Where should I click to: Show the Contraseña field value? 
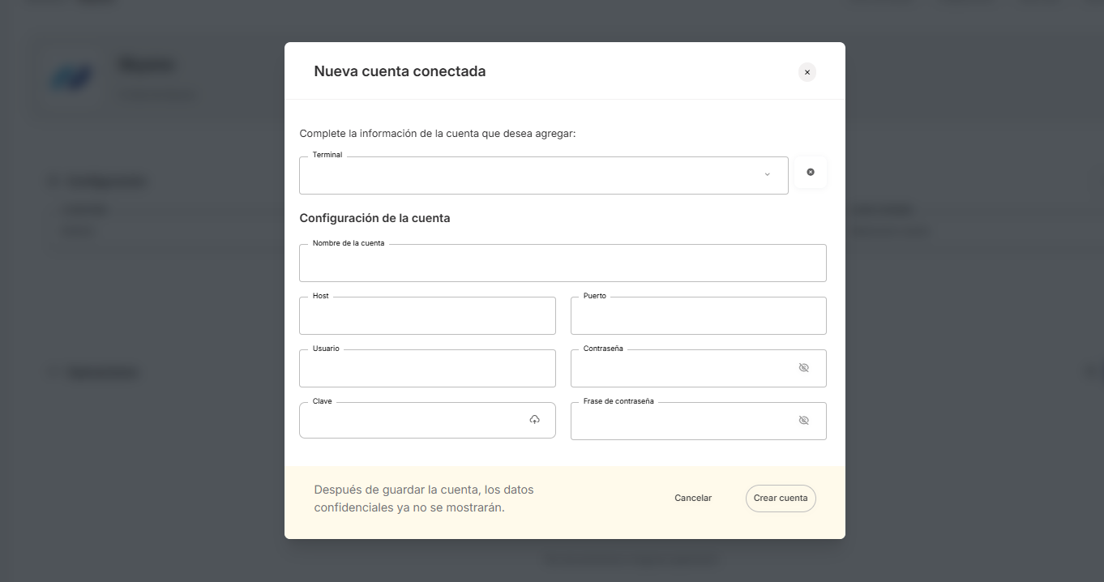pos(803,368)
